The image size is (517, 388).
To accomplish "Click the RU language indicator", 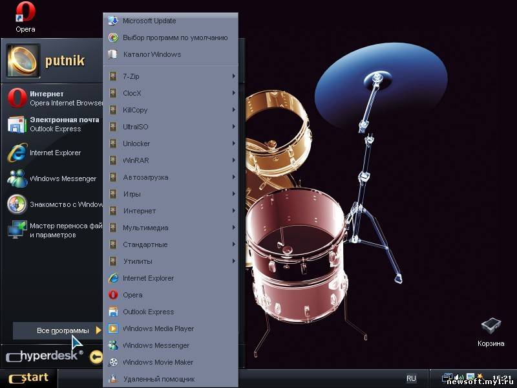I will pos(411,378).
